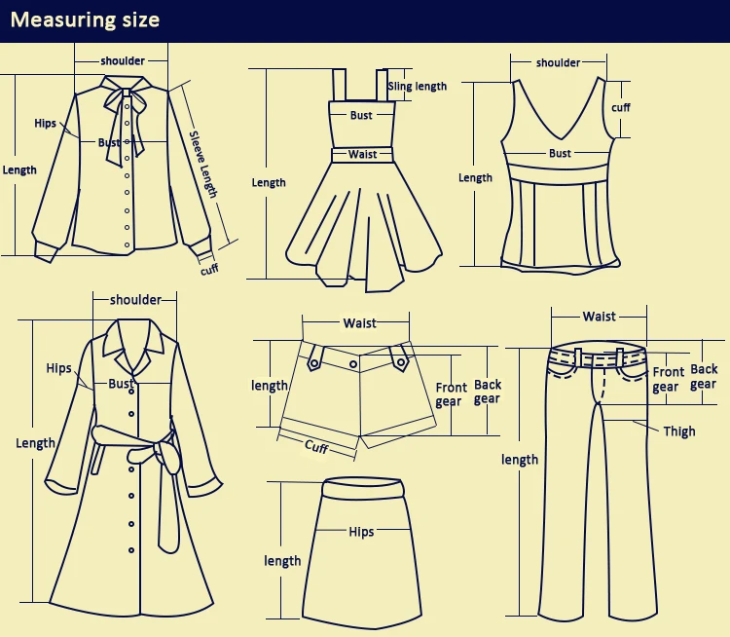The width and height of the screenshot is (730, 637).
Task: Click the shorts drawing
Action: (359, 394)
